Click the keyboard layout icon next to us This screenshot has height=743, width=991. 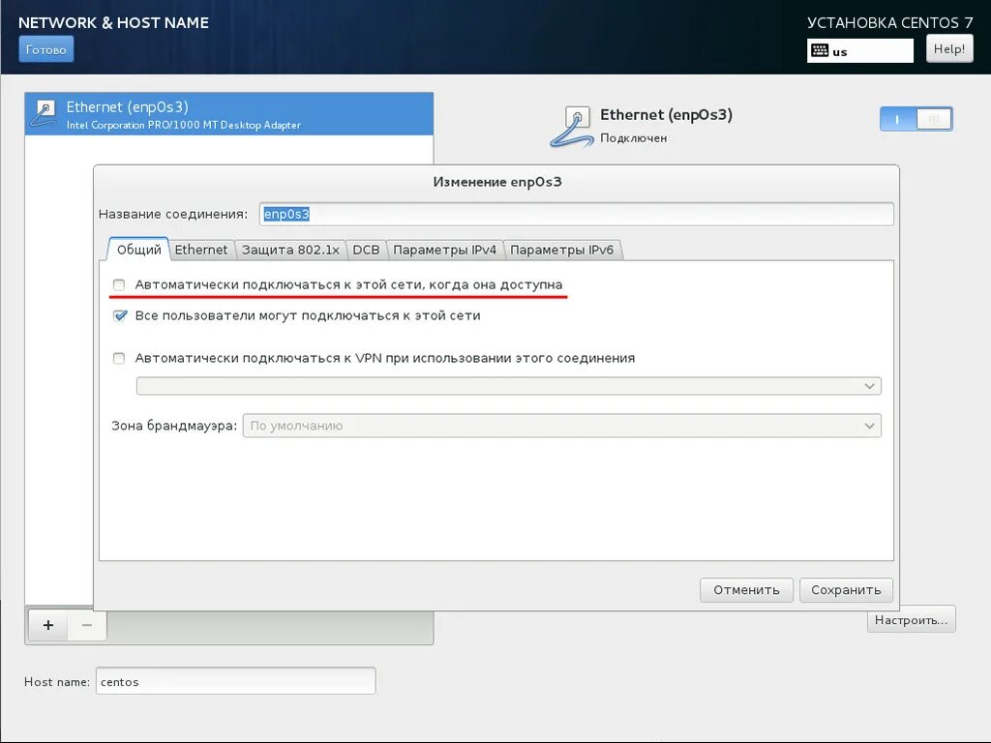click(820, 50)
